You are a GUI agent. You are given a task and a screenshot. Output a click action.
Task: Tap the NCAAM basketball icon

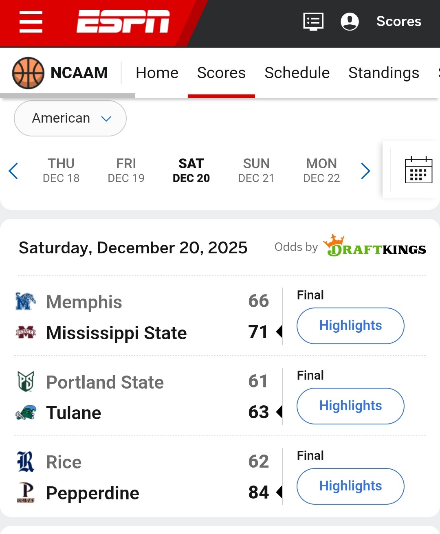28,73
